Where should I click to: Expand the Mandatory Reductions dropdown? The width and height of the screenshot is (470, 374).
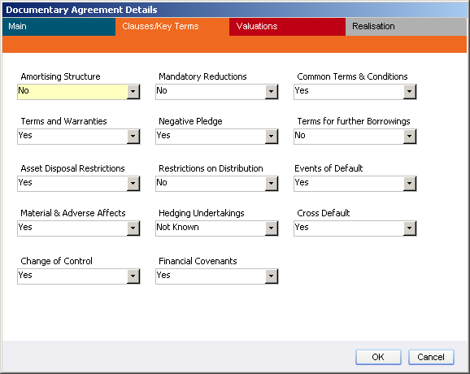272,91
